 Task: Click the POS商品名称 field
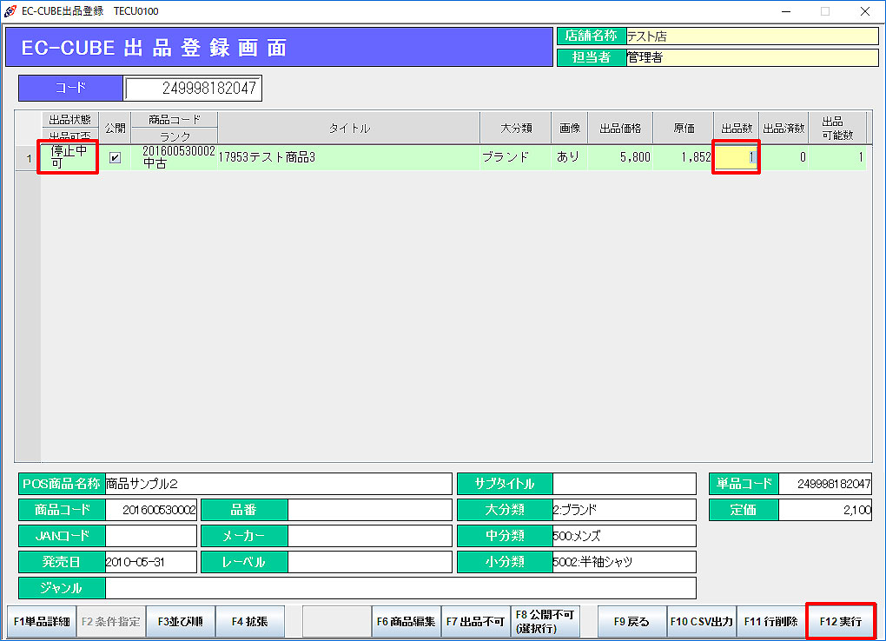coord(278,484)
